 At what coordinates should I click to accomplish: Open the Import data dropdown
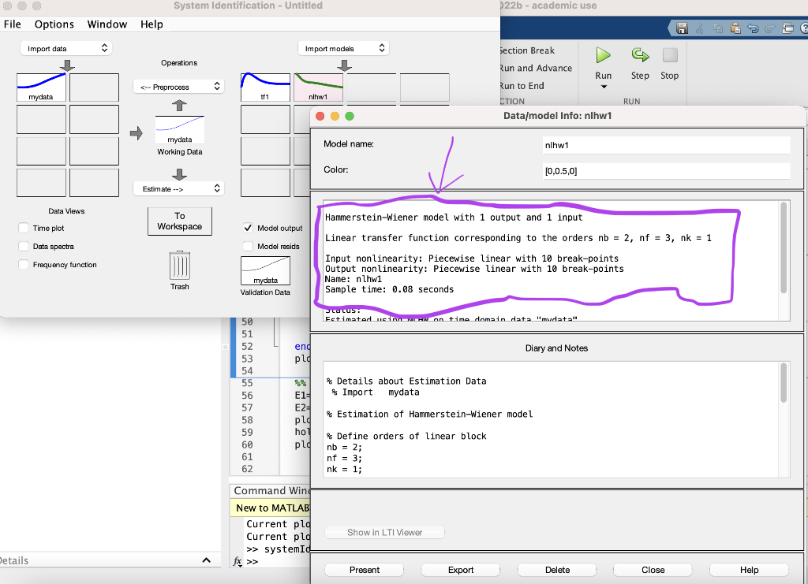coord(66,47)
